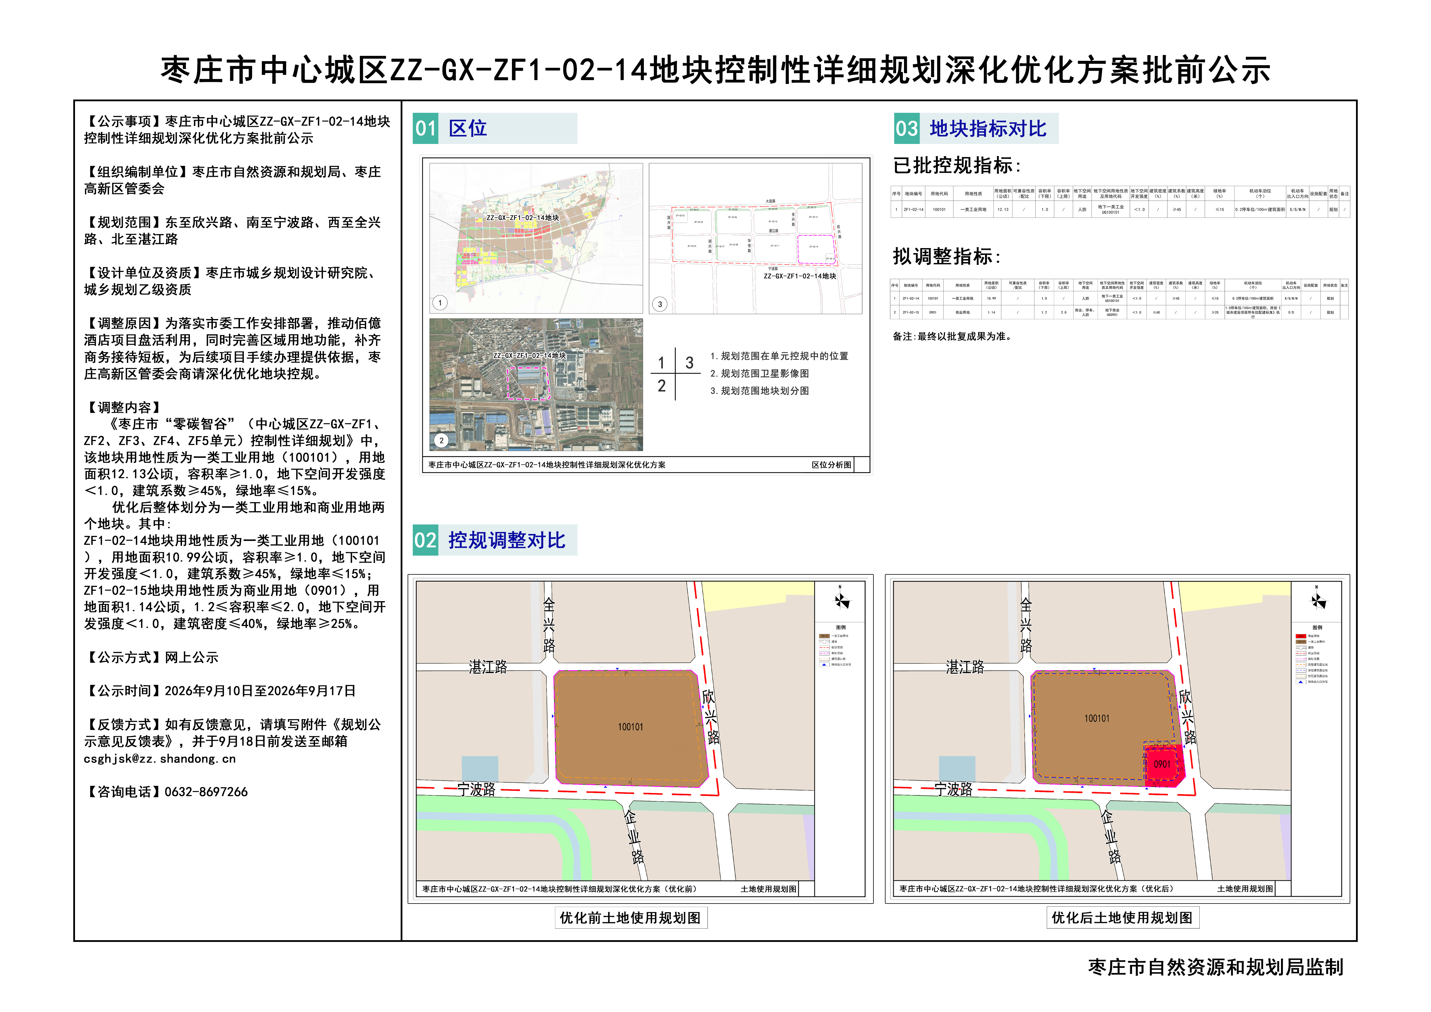Click the 控规调整对比 section header
This screenshot has height=1012, width=1431.
[x=507, y=540]
